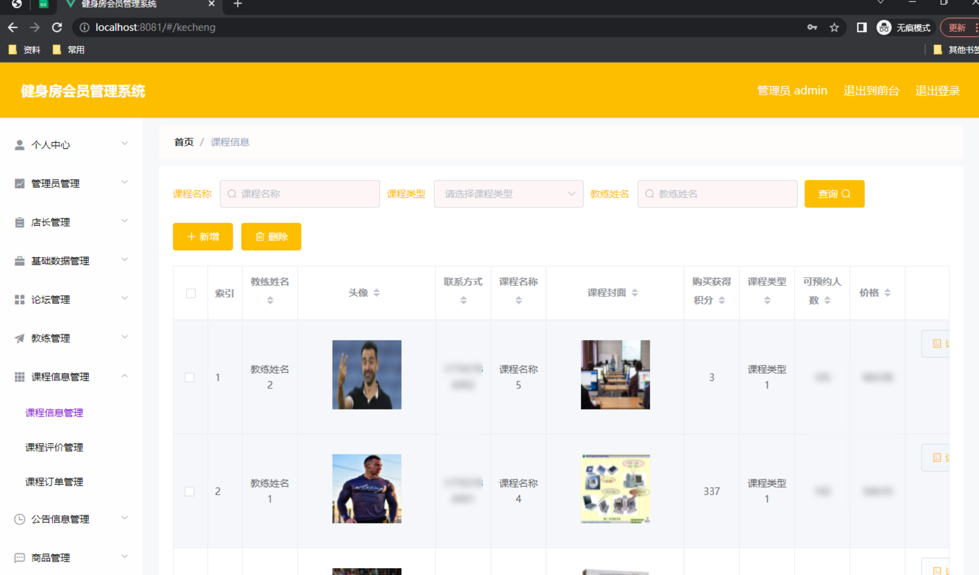Viewport: 979px width, 575px height.
Task: Click 管理员 admin in header
Action: [x=792, y=91]
